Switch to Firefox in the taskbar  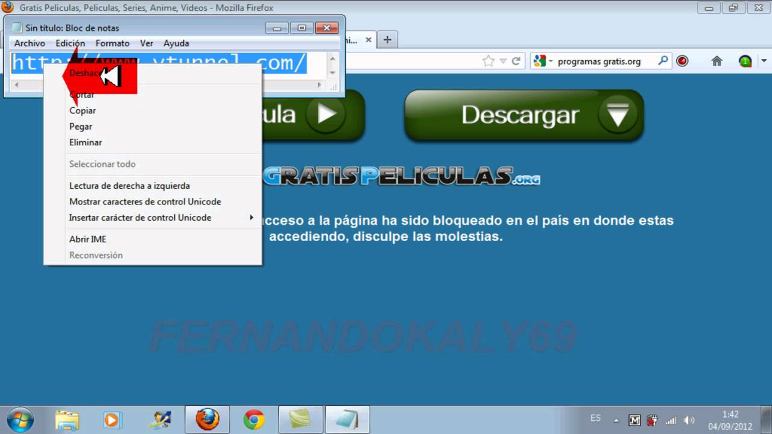tap(207, 420)
